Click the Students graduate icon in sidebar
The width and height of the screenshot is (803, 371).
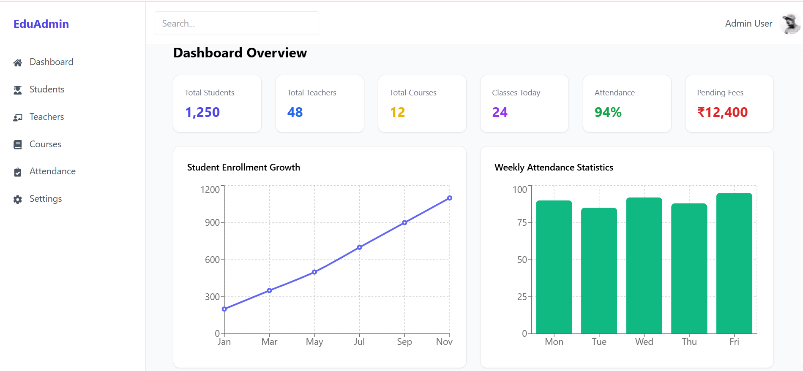(18, 90)
